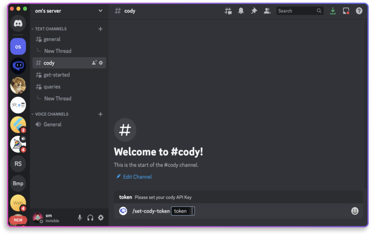The width and height of the screenshot is (372, 235).
Task: Expand om's server dropdown menu
Action: pos(101,11)
